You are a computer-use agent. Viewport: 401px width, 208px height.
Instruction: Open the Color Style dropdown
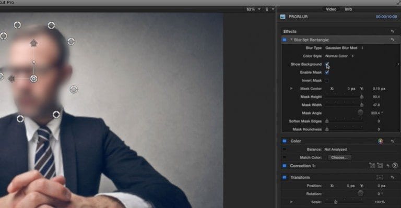click(339, 56)
